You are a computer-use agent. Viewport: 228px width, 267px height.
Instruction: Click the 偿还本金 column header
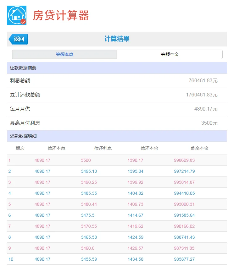(x=150, y=148)
